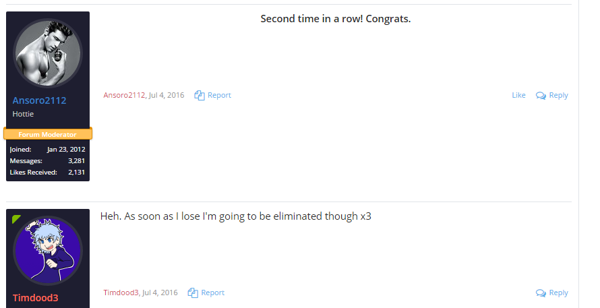Viewport: 600px width, 308px height.
Task: Click the Report link under the Congrats post
Action: 219,95
